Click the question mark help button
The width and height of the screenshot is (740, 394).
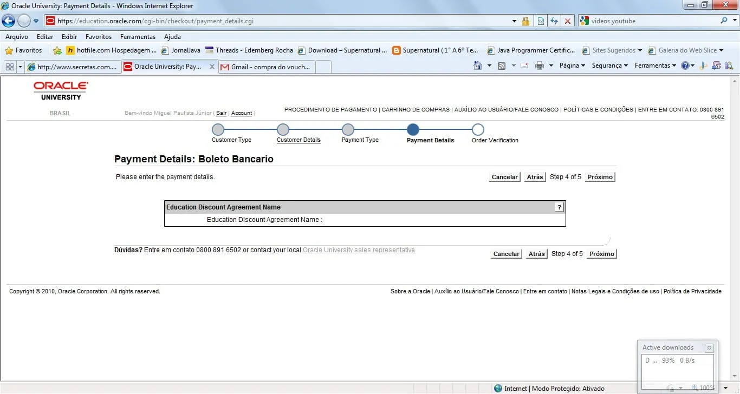[x=560, y=207]
